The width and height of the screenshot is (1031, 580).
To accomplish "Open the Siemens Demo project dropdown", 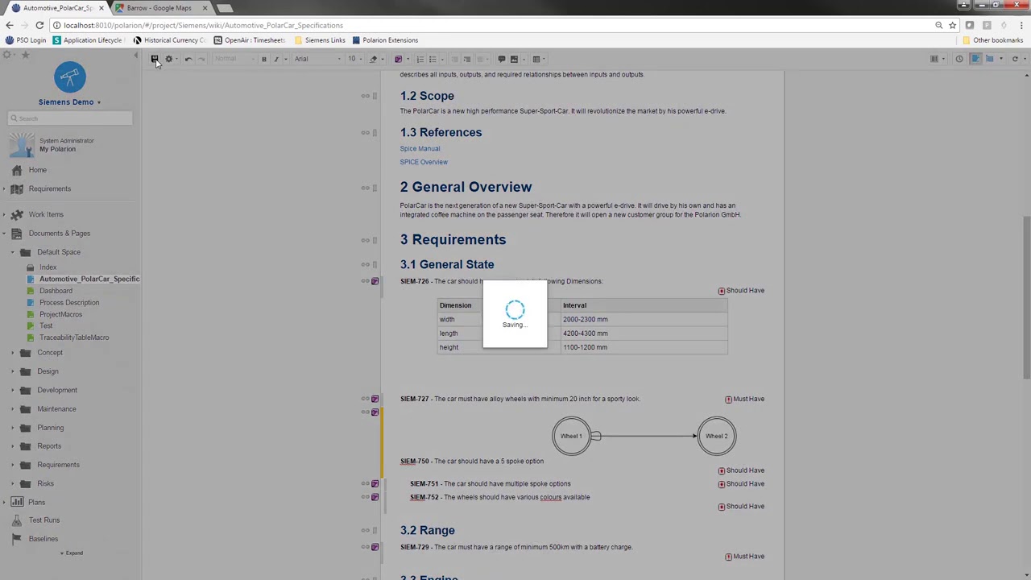I will click(69, 102).
